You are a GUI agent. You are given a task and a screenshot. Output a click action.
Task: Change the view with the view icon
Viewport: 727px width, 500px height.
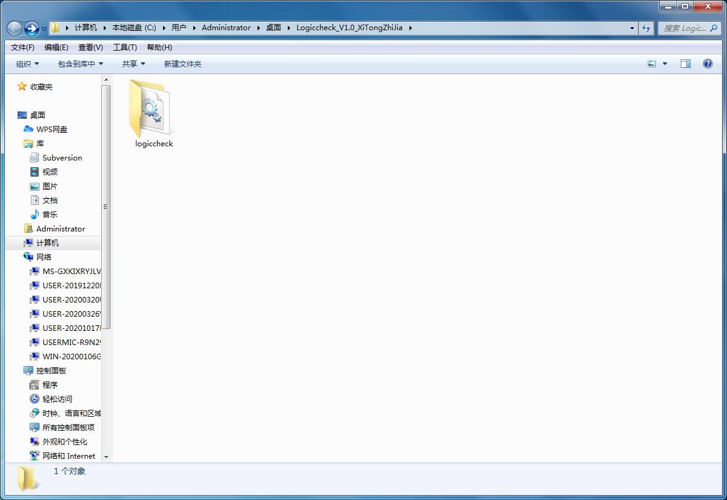[652, 64]
